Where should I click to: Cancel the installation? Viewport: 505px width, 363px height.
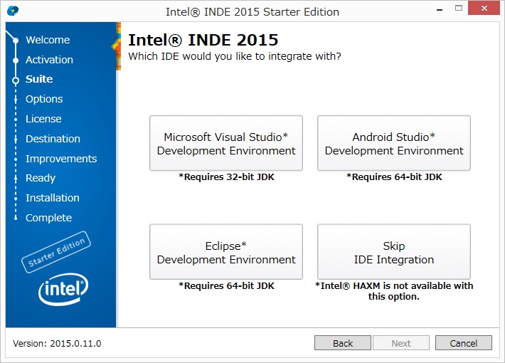coord(463,343)
